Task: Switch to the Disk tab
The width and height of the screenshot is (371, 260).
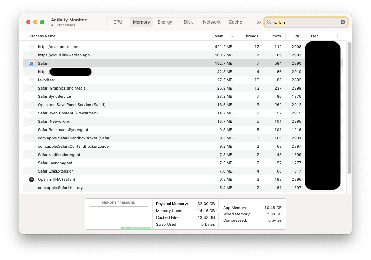Action: pyautogui.click(x=188, y=22)
